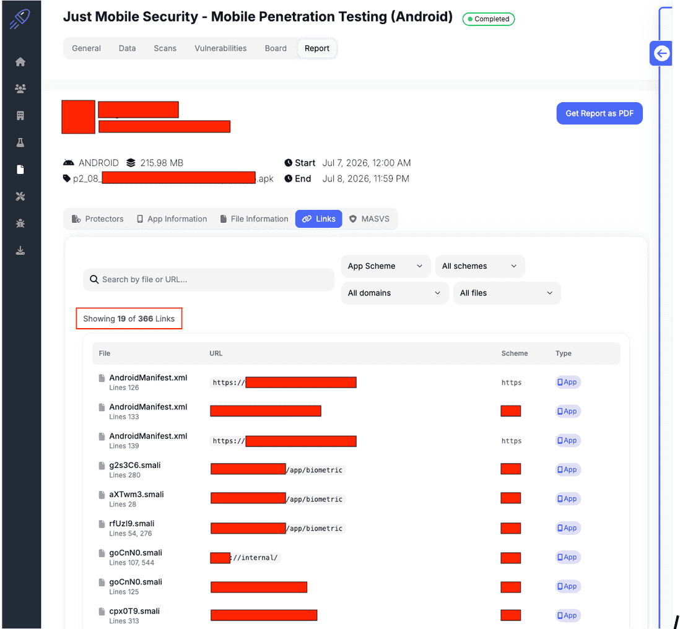Switch to the Vulnerabilities tab
The image size is (680, 629).
(x=220, y=48)
